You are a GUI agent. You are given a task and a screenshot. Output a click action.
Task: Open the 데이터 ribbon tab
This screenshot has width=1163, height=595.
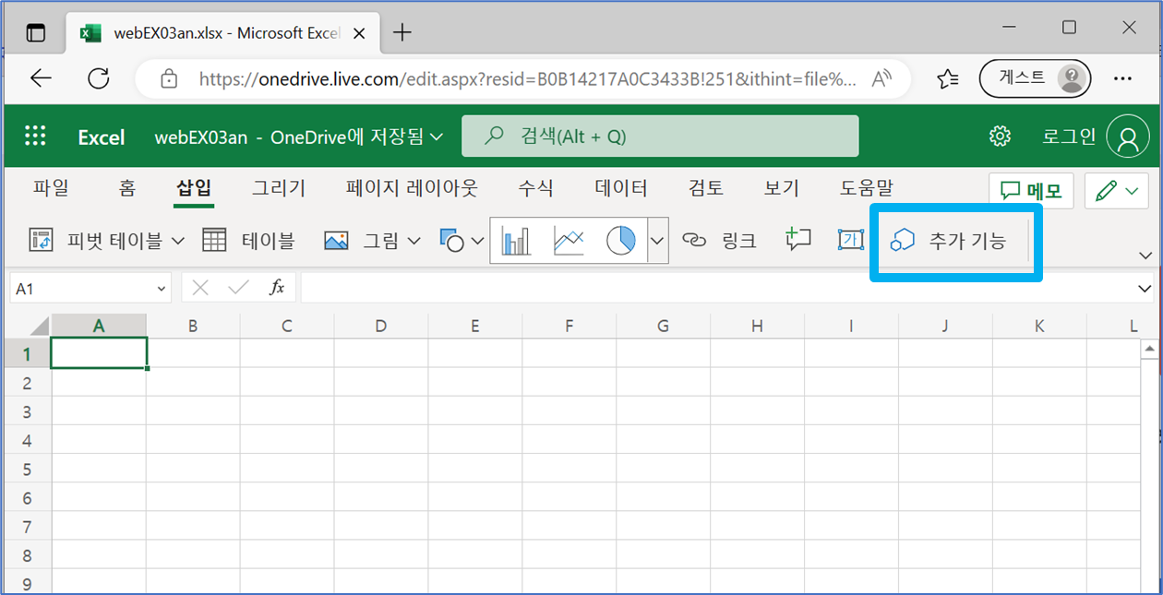620,187
